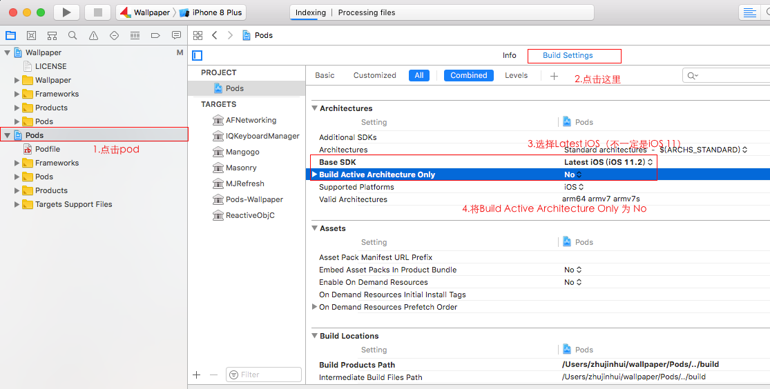Open the related items grid icon

coord(198,35)
